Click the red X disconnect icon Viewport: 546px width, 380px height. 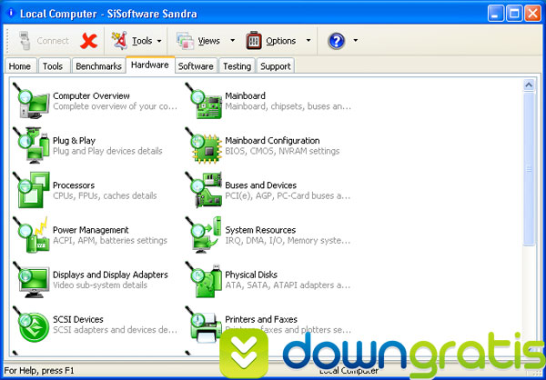[88, 41]
